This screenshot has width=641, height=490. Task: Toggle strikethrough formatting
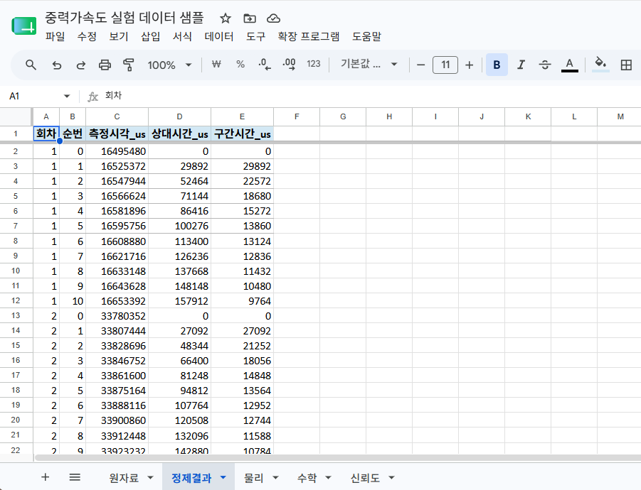tap(545, 65)
